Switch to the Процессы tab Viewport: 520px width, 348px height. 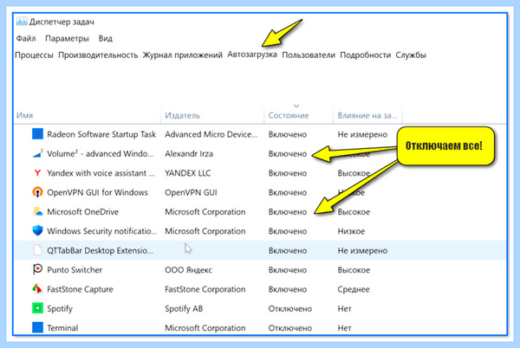pos(34,55)
